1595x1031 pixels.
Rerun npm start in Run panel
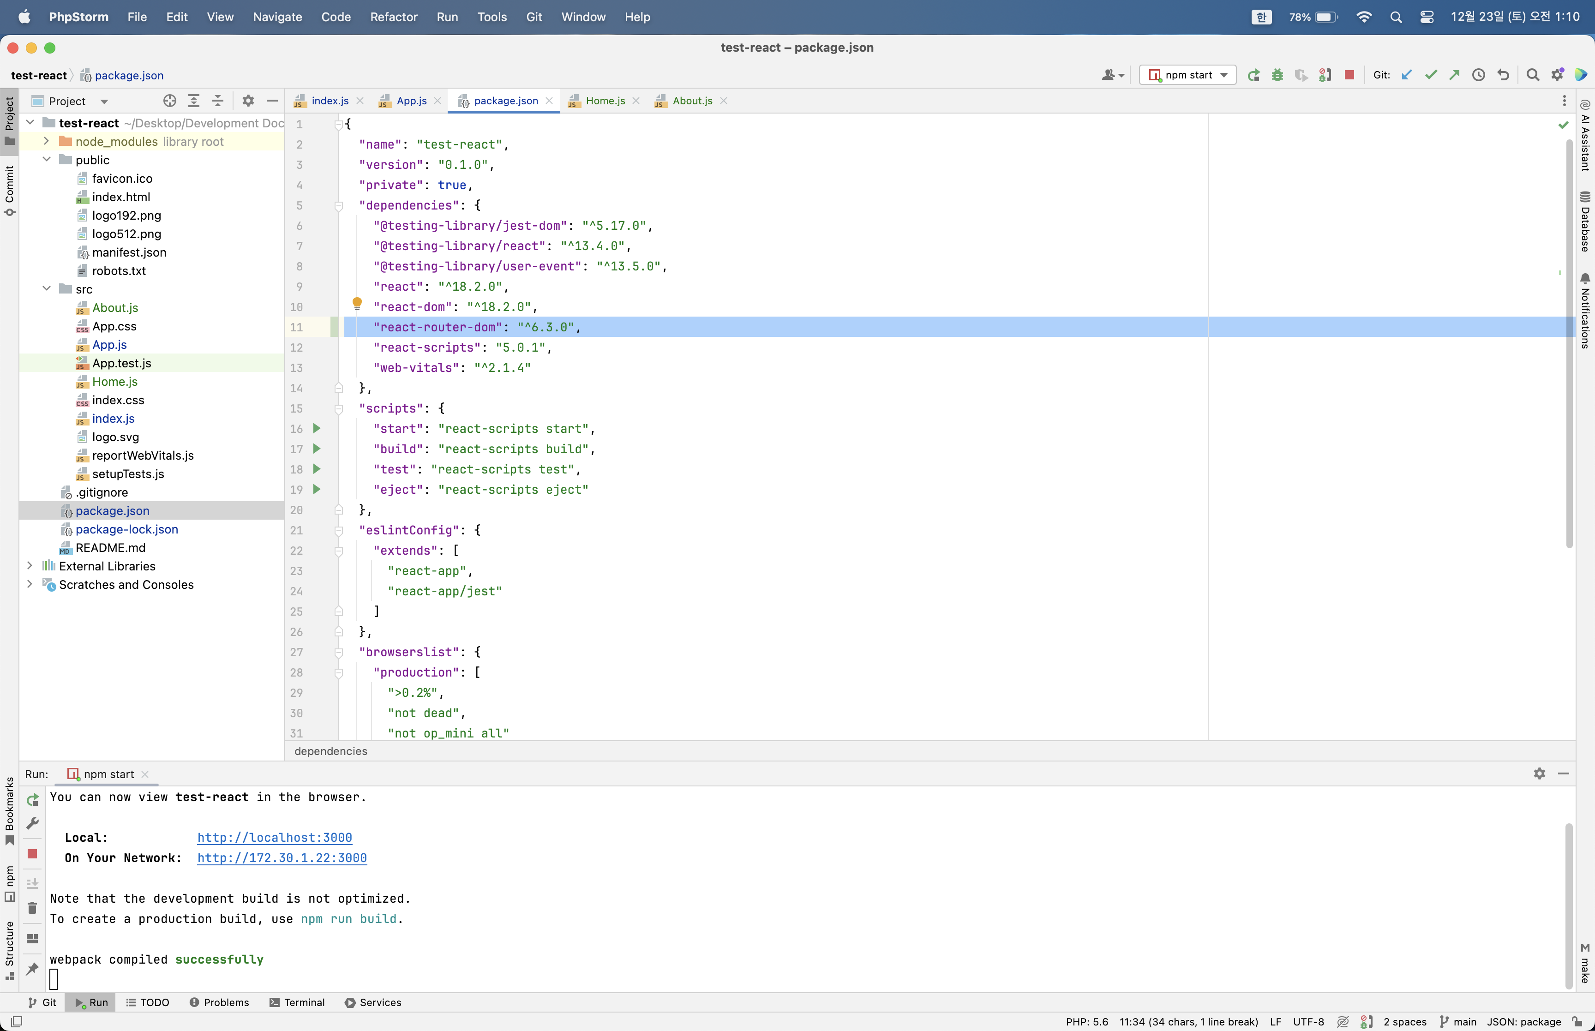[32, 800]
